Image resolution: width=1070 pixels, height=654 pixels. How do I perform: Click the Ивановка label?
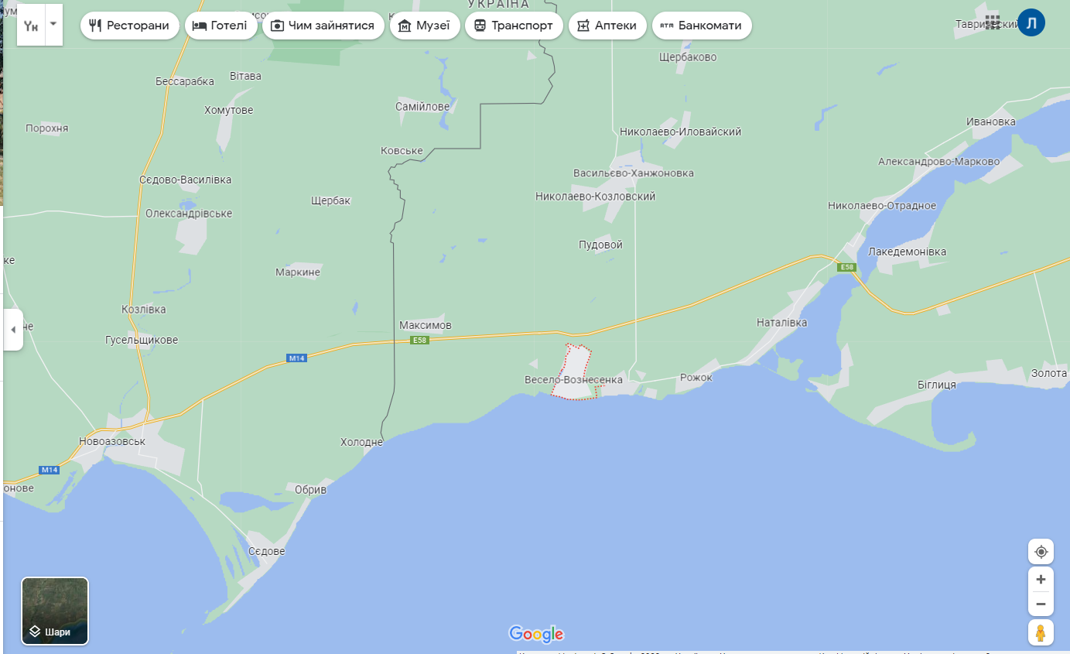tap(991, 122)
